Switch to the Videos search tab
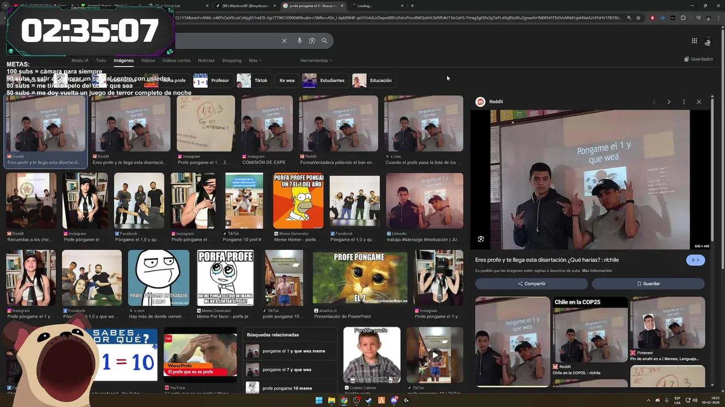This screenshot has width=725, height=407. click(148, 60)
